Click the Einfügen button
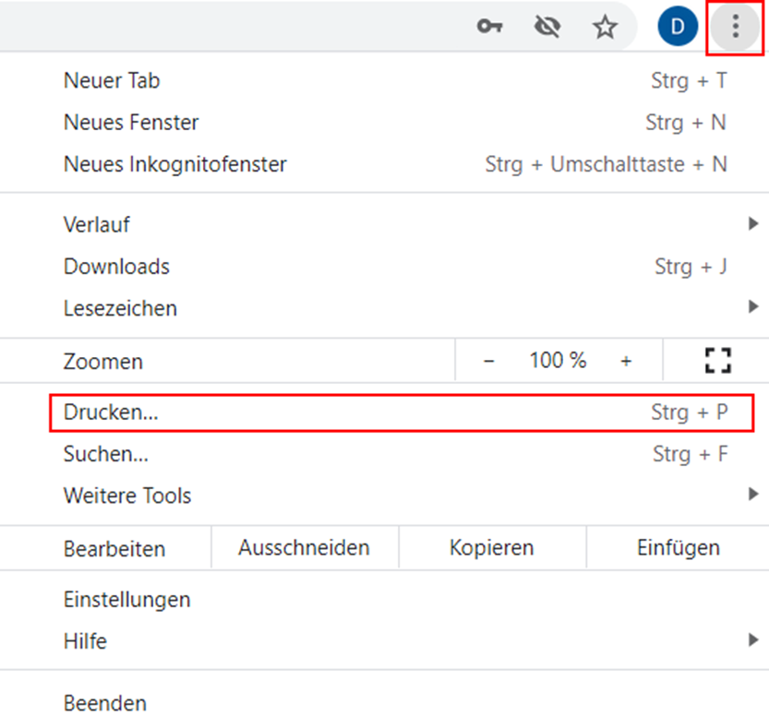 (x=678, y=547)
